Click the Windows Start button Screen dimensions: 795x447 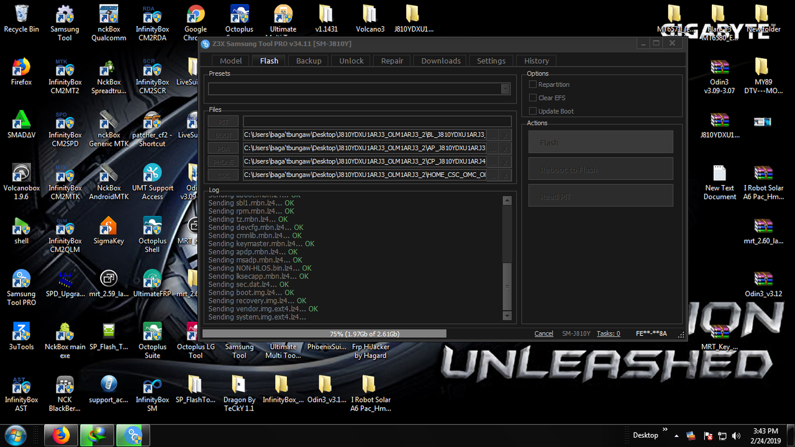[x=16, y=435]
